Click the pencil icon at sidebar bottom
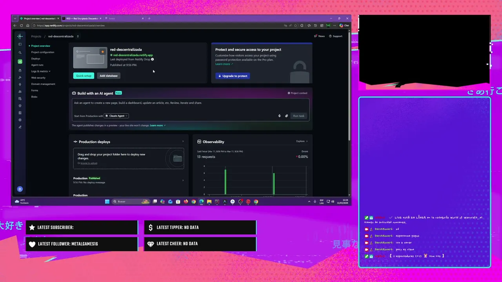The image size is (502, 282). click(20, 127)
